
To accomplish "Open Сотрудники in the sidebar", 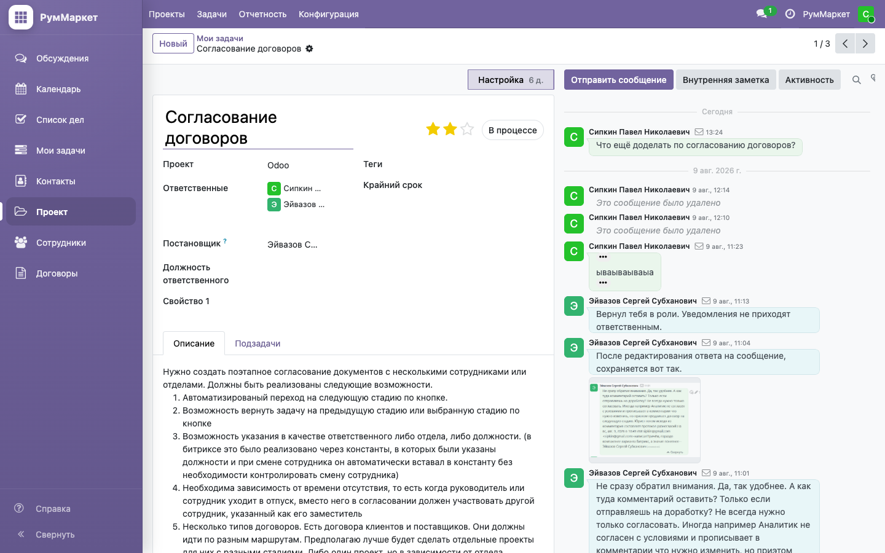I will [x=71, y=243].
